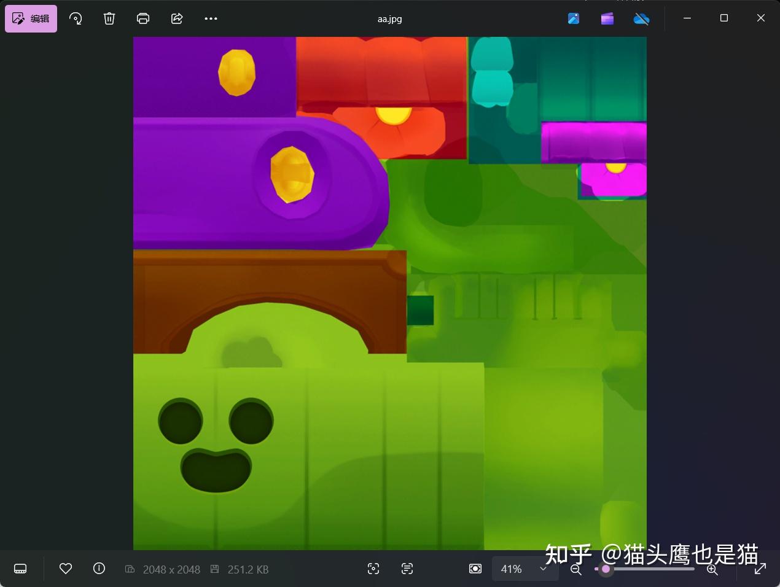Viewport: 780px width, 587px height.
Task: Start visual search with the scan icon
Action: tap(373, 569)
